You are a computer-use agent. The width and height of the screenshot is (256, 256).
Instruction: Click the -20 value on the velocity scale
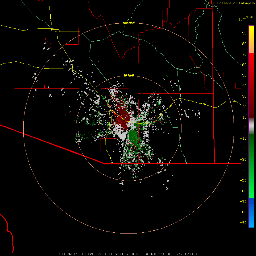[243, 149]
